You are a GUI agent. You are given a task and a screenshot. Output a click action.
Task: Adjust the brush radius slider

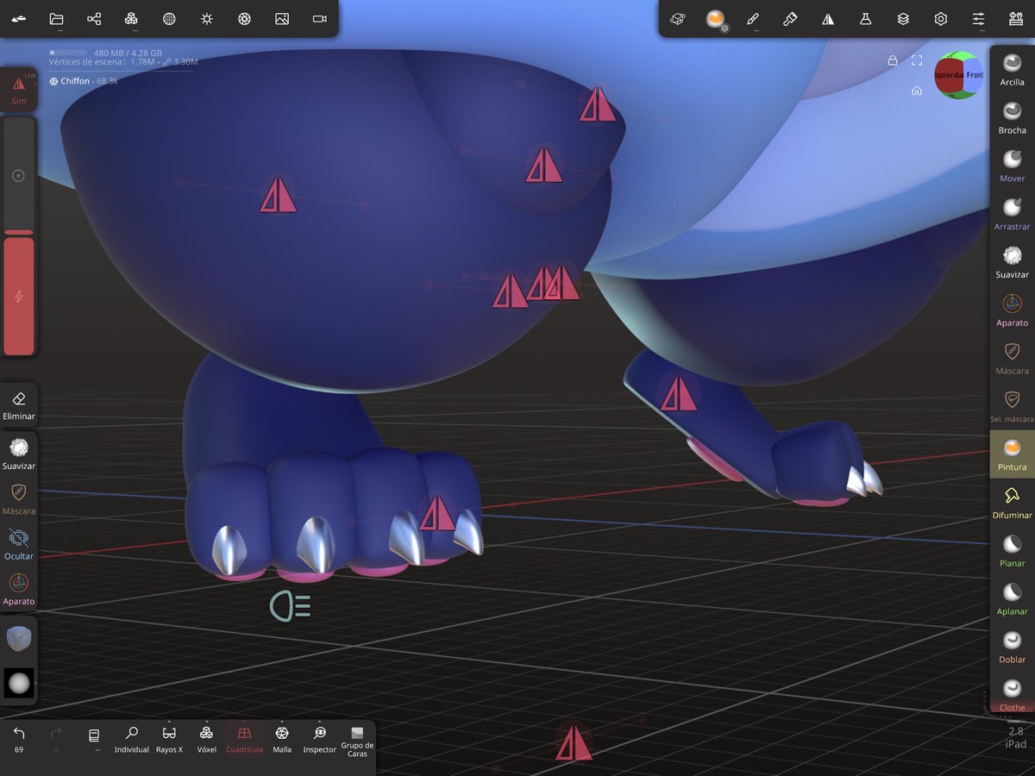point(19,175)
